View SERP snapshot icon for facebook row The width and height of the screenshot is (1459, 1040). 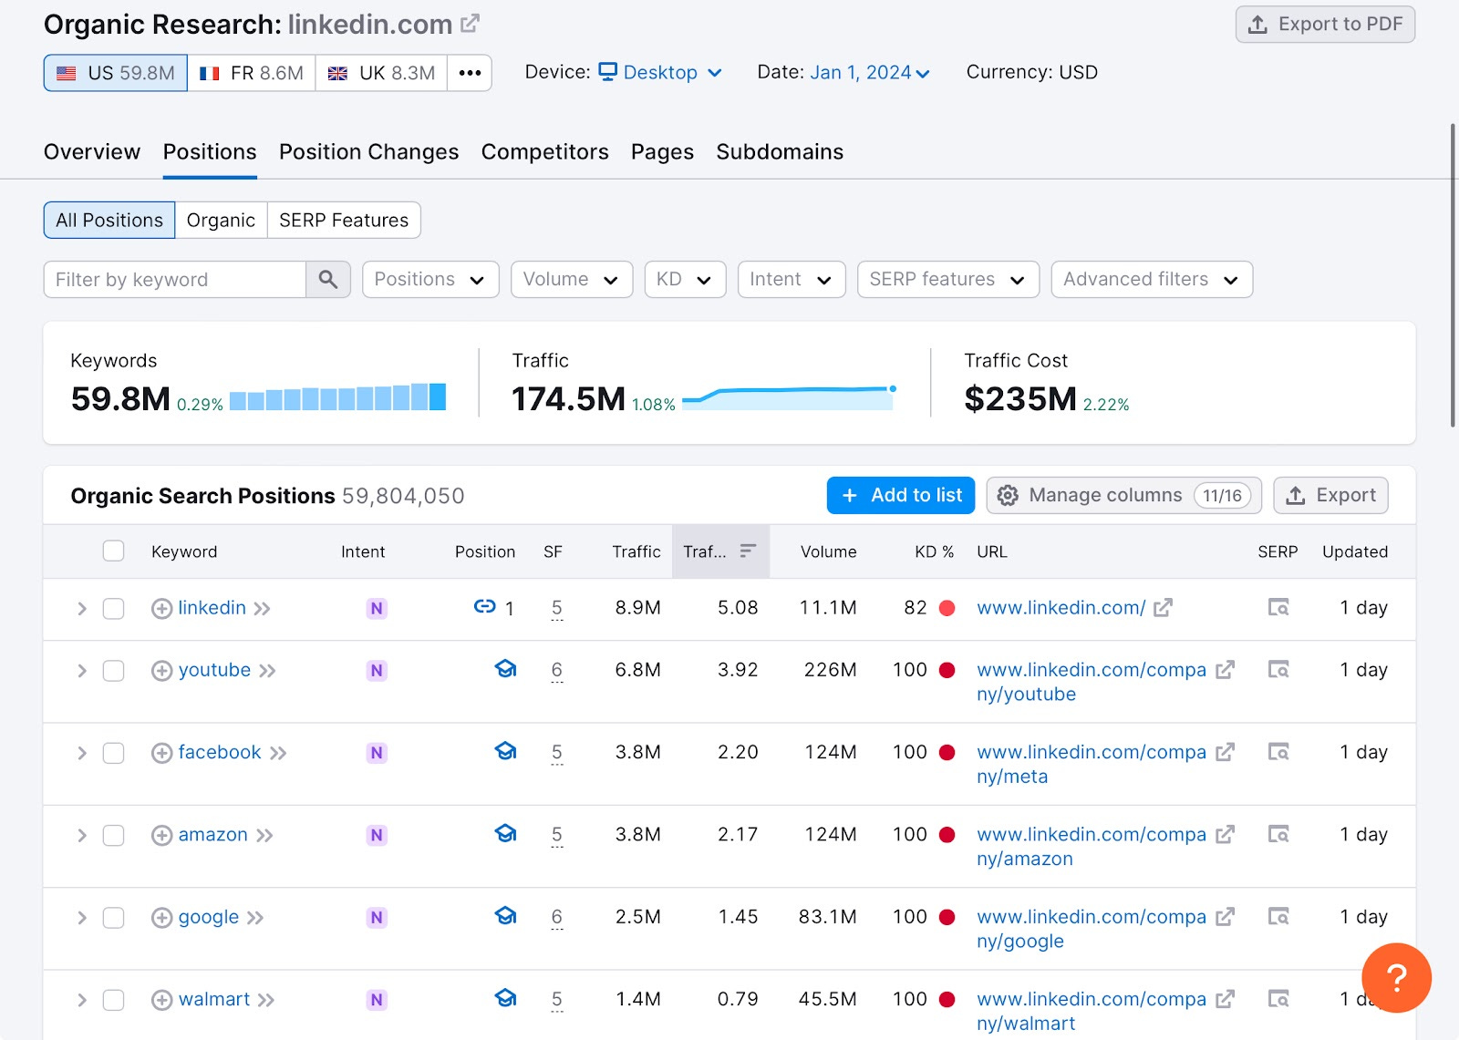pos(1278,752)
